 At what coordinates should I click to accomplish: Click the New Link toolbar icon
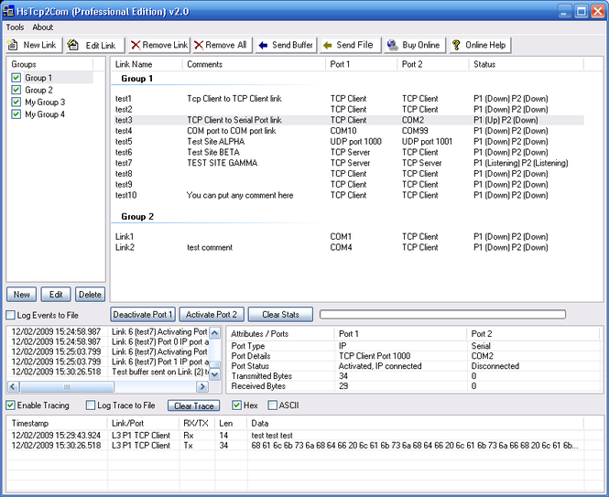14,45
